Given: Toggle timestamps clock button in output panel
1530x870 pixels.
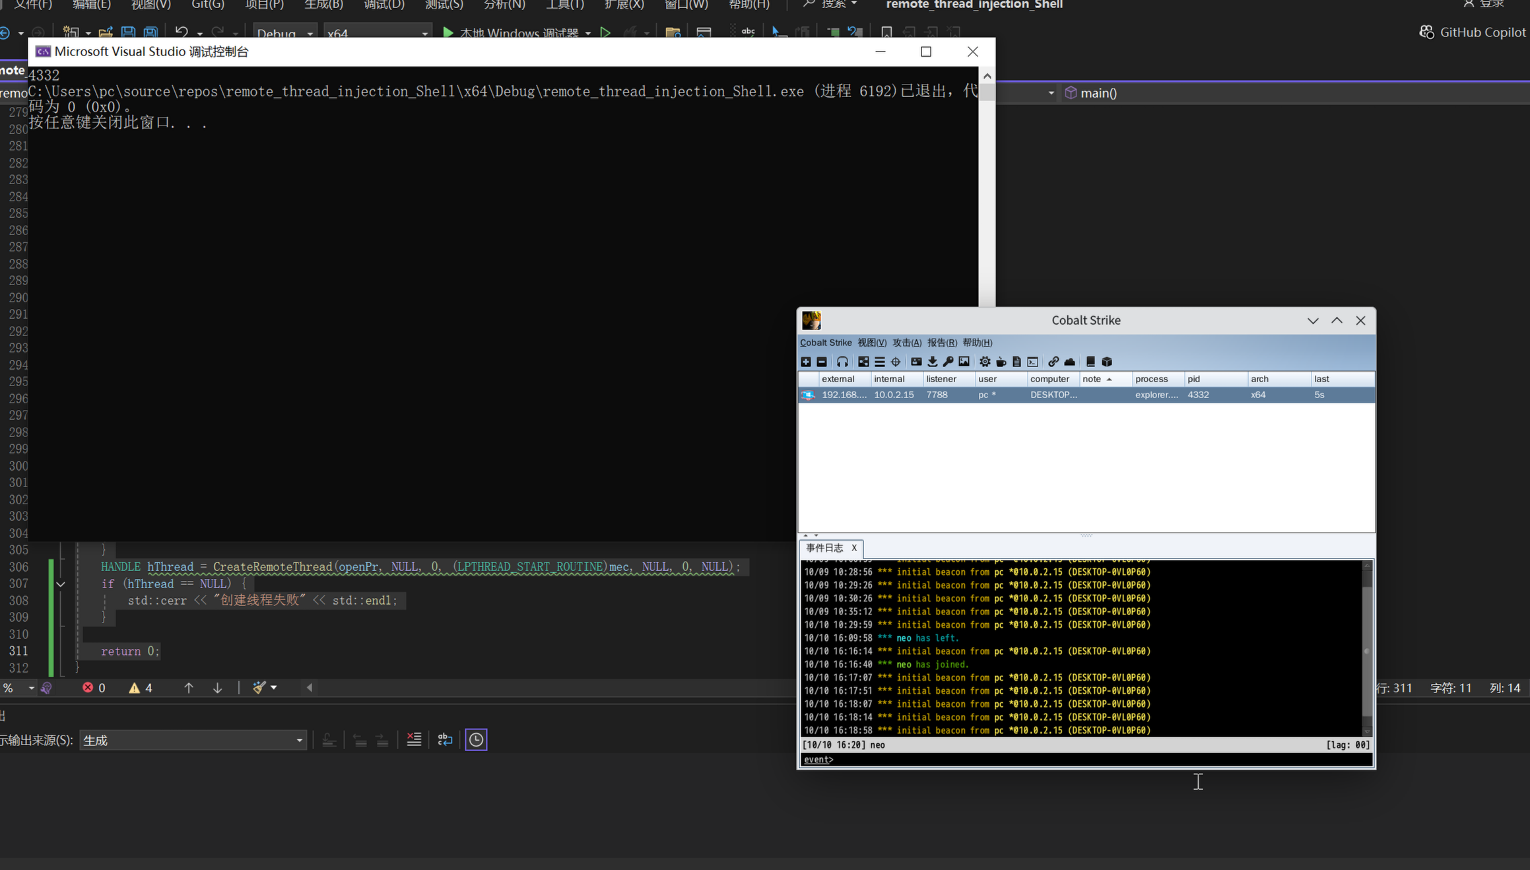Looking at the screenshot, I should coord(476,739).
